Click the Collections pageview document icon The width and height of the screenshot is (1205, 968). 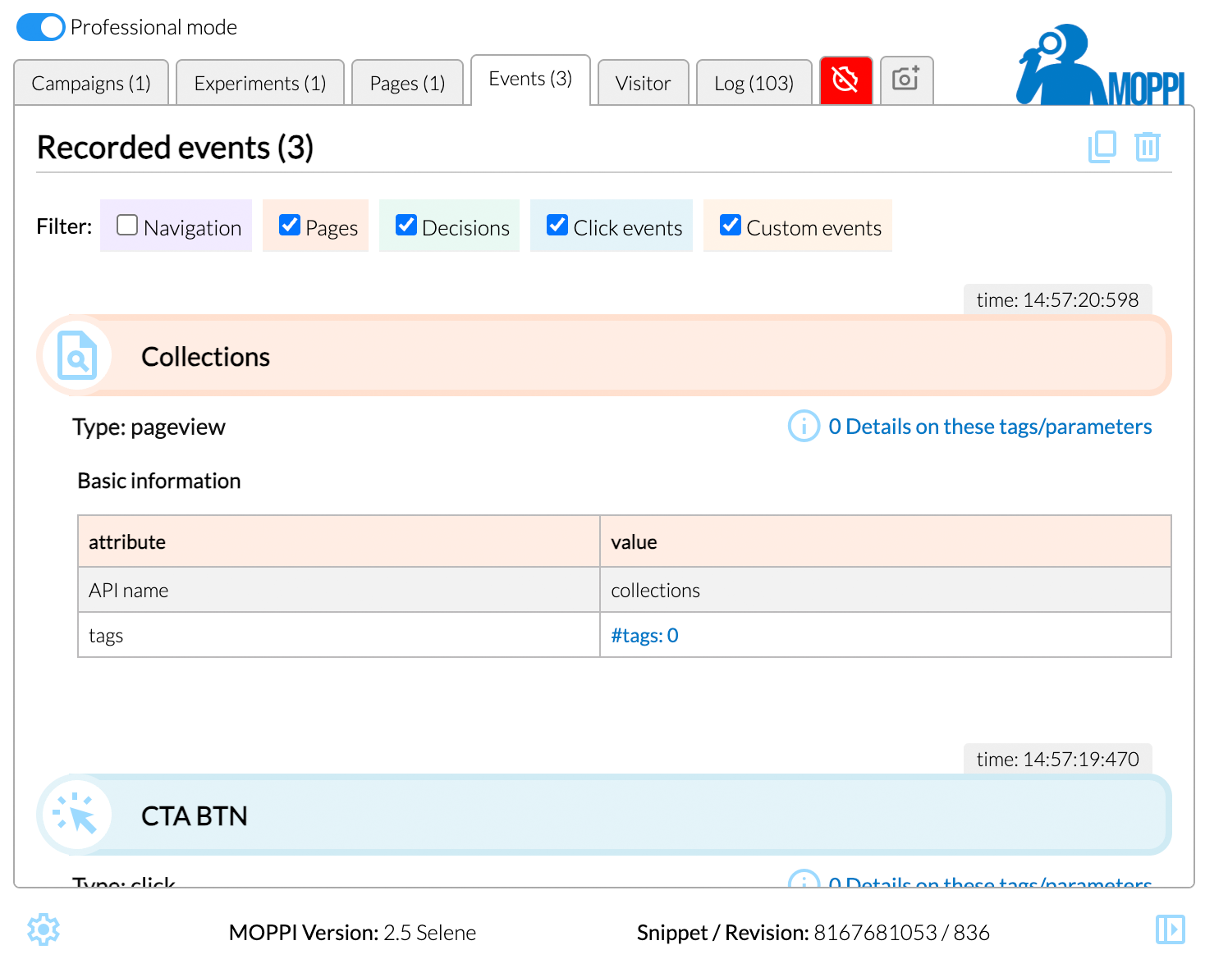point(77,356)
